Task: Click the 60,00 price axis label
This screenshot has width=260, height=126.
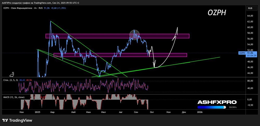Action: pyautogui.click(x=250, y=27)
